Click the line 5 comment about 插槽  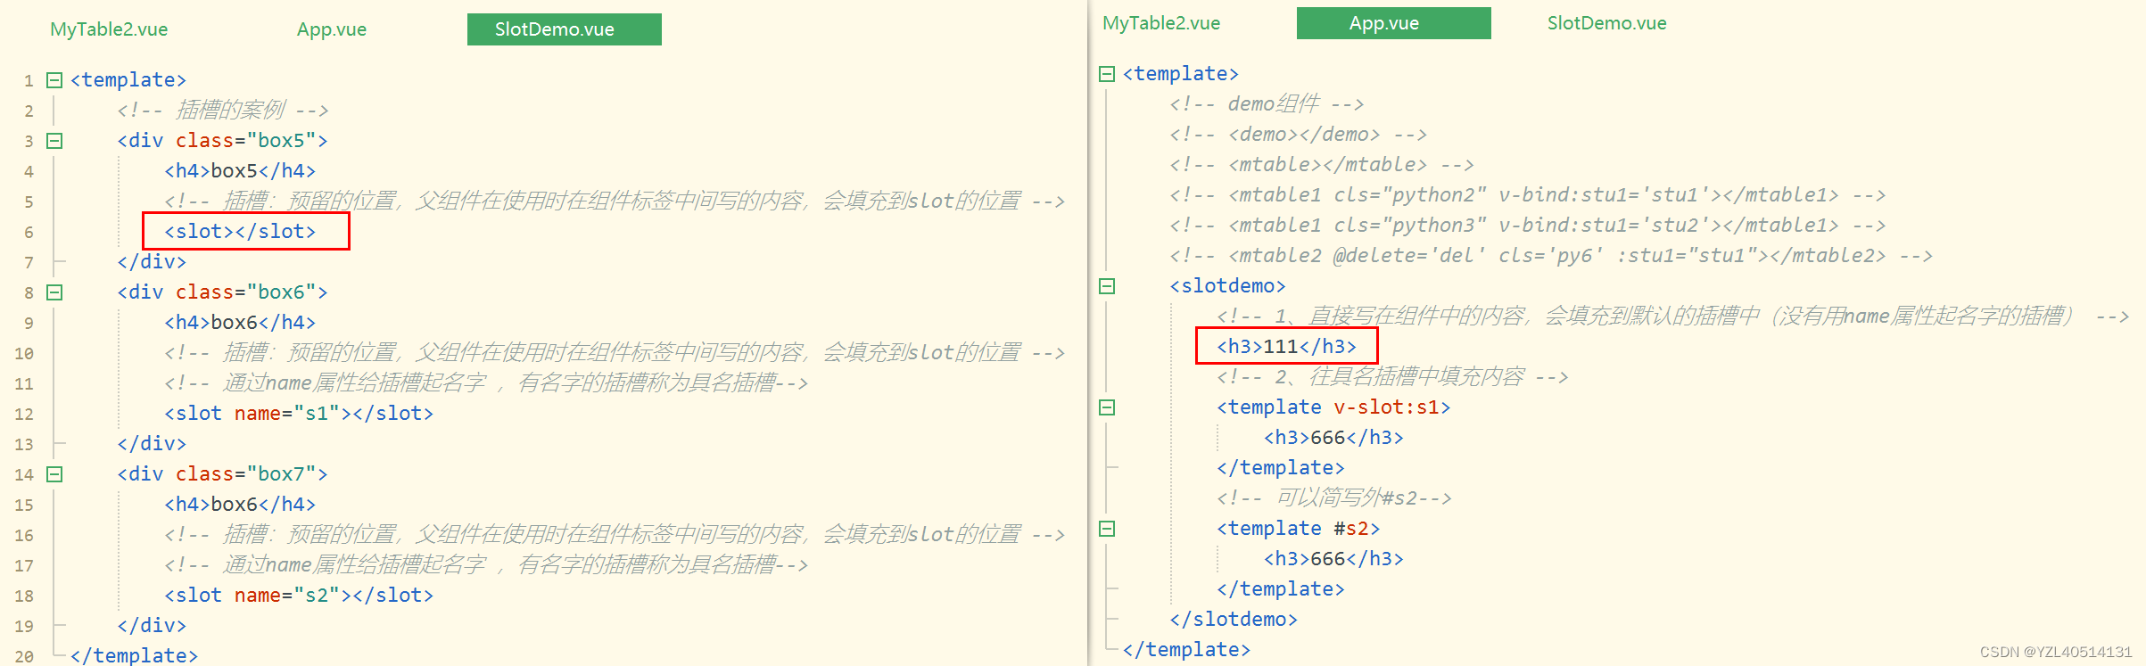(x=615, y=201)
